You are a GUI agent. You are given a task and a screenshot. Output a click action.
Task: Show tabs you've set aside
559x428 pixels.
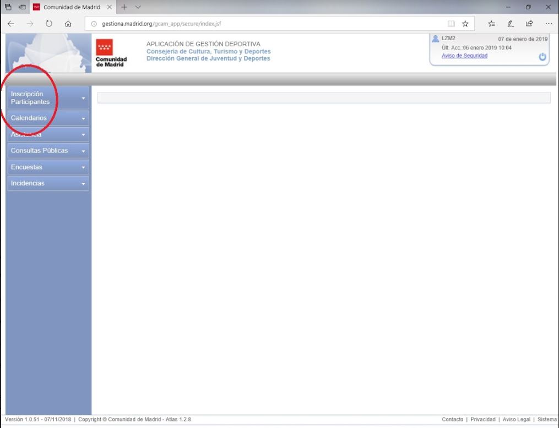tap(8, 7)
